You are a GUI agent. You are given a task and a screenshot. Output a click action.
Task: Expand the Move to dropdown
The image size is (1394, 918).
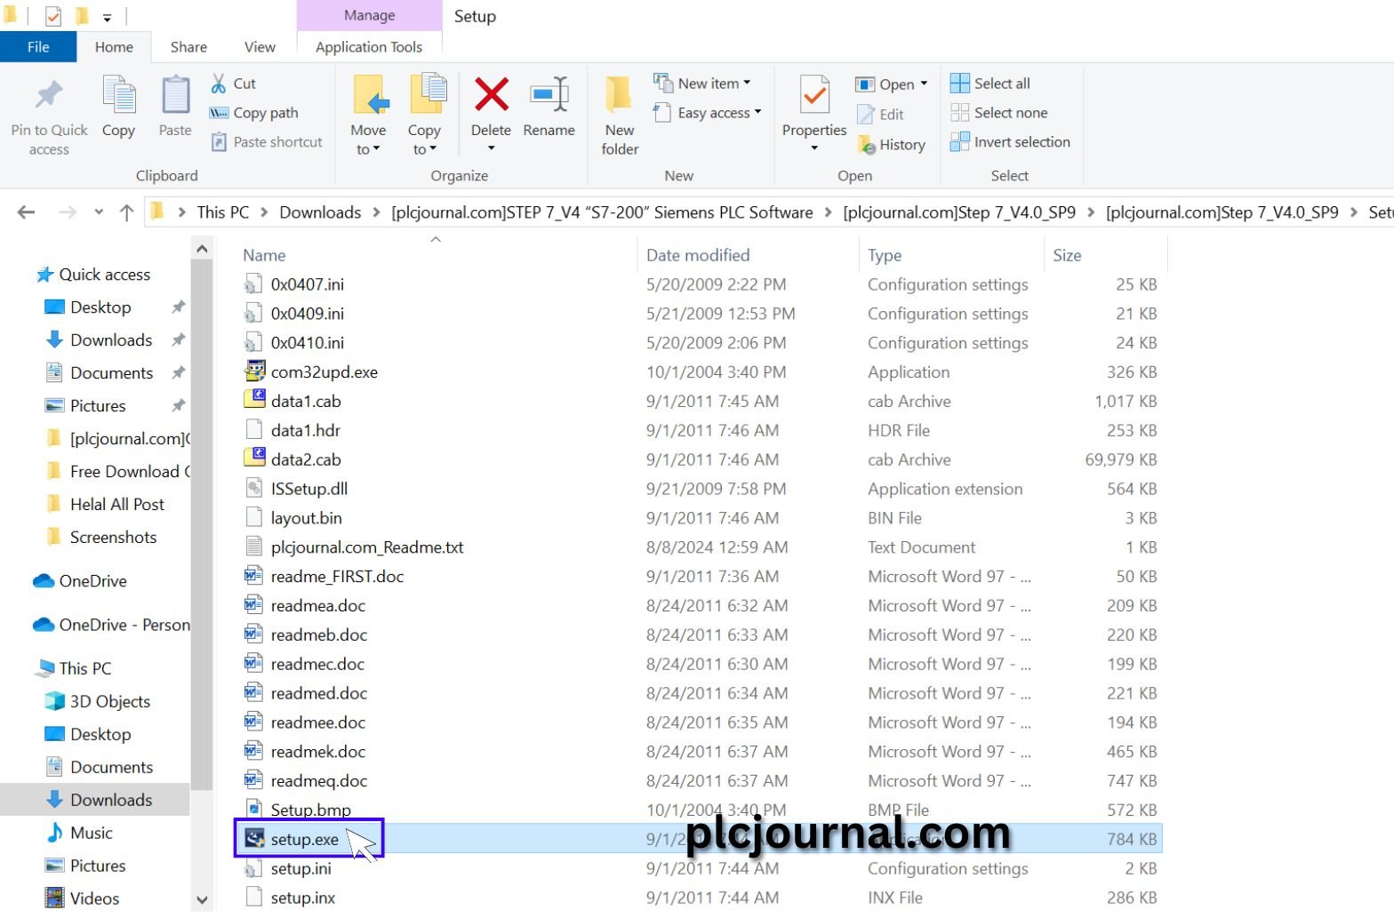click(368, 149)
